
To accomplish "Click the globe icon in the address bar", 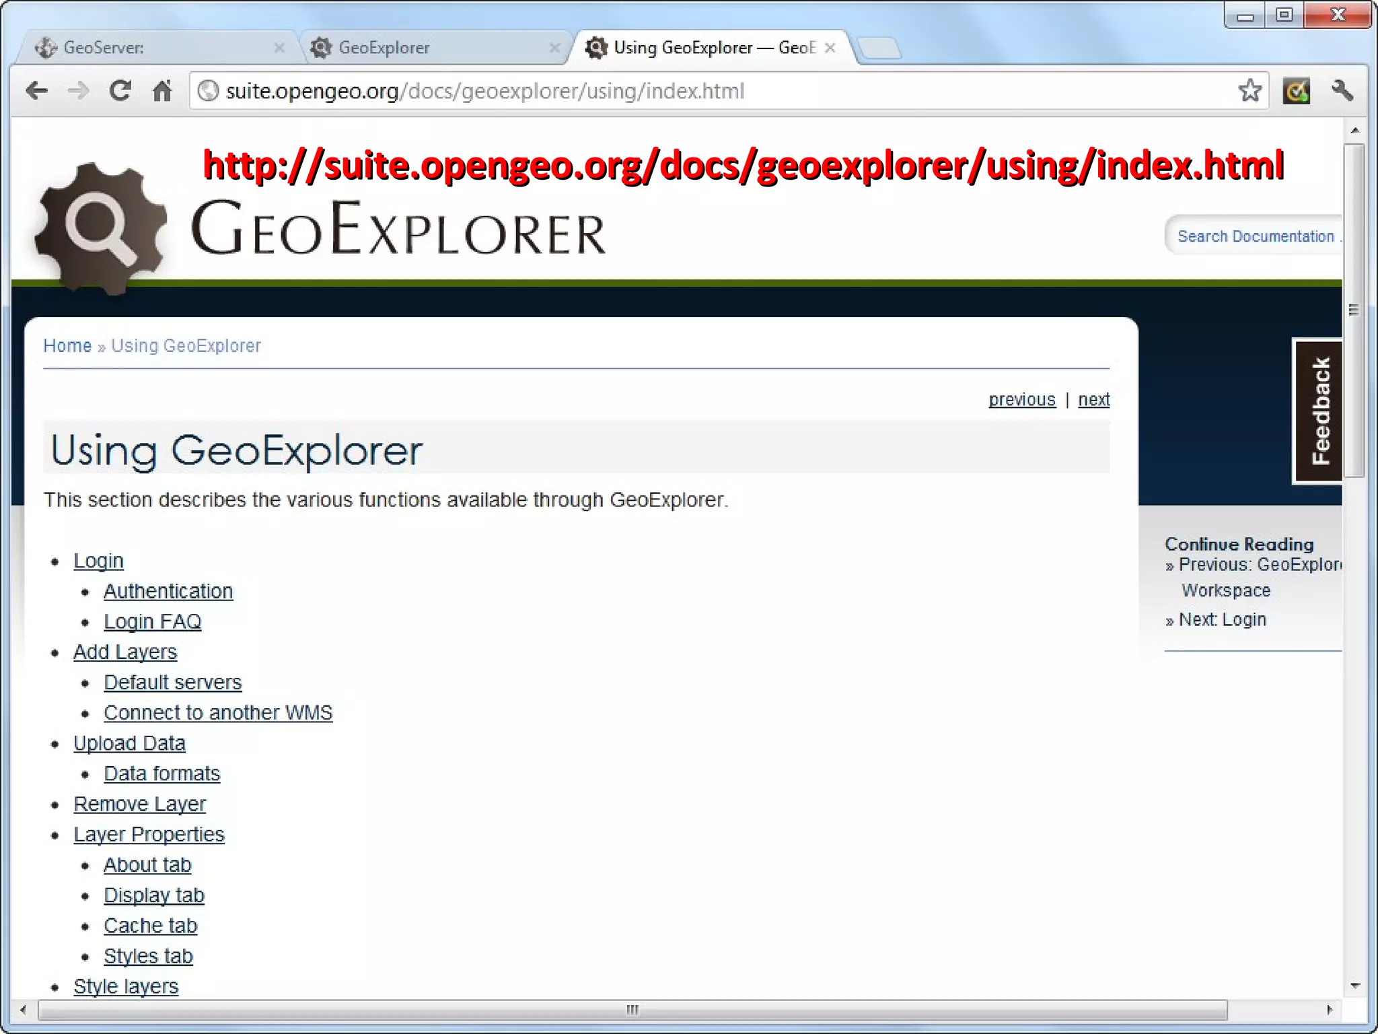I will tap(209, 91).
